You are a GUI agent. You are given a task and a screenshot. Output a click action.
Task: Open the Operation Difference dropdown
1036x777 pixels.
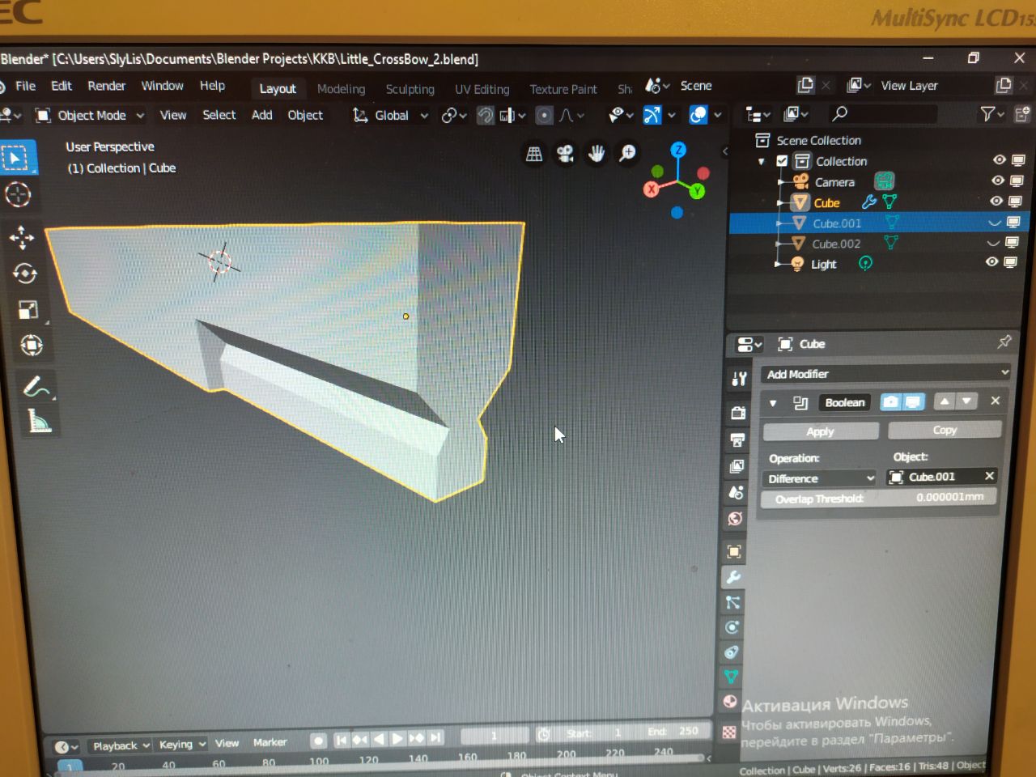(820, 478)
